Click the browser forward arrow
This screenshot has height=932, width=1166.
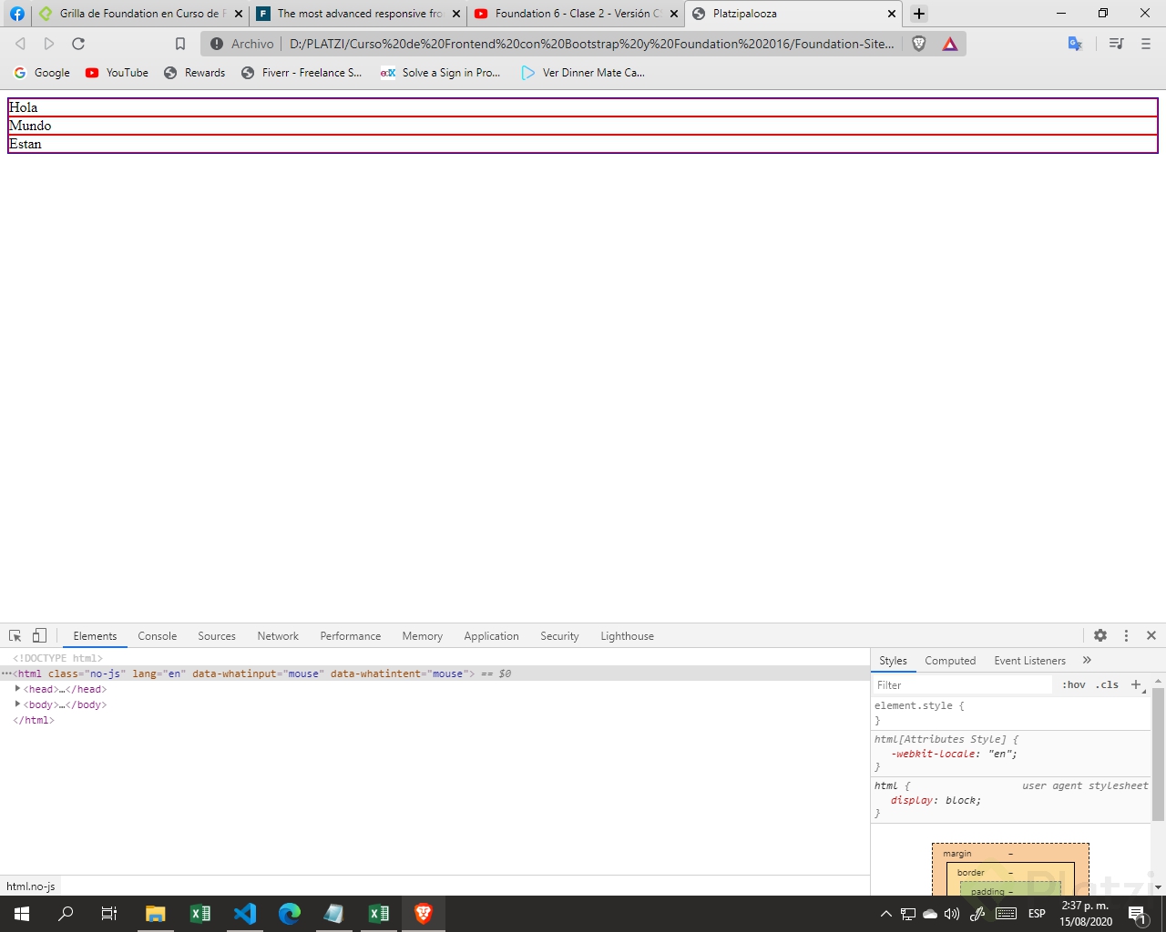click(x=49, y=44)
